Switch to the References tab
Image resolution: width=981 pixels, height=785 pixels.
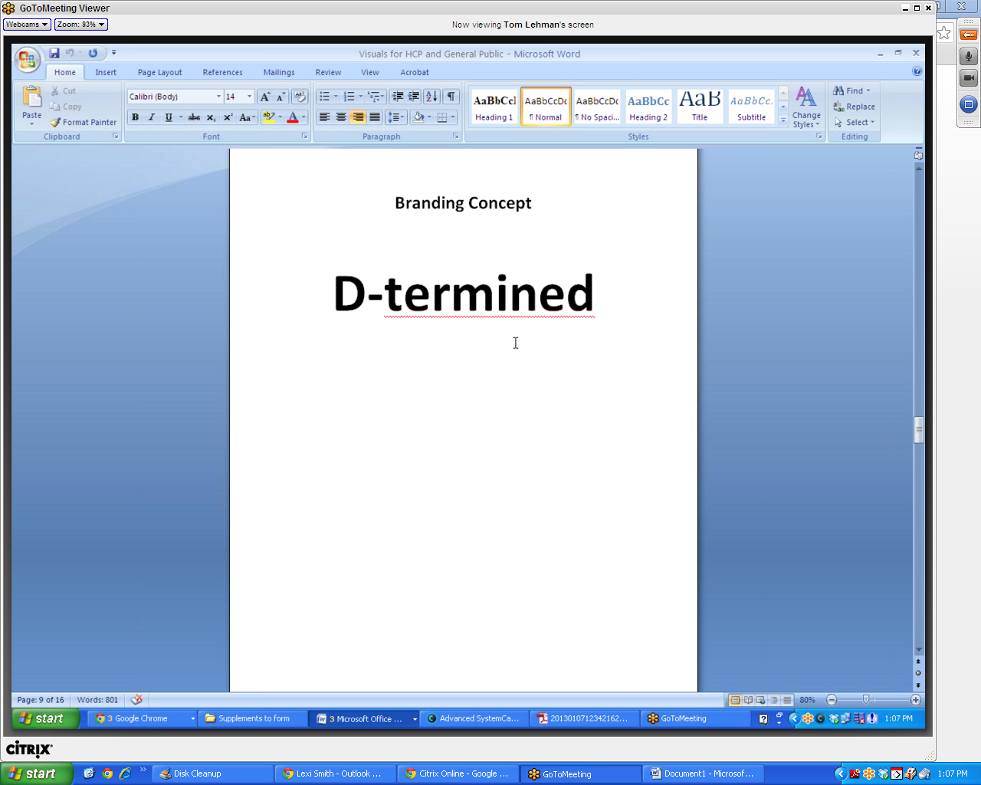tap(222, 72)
